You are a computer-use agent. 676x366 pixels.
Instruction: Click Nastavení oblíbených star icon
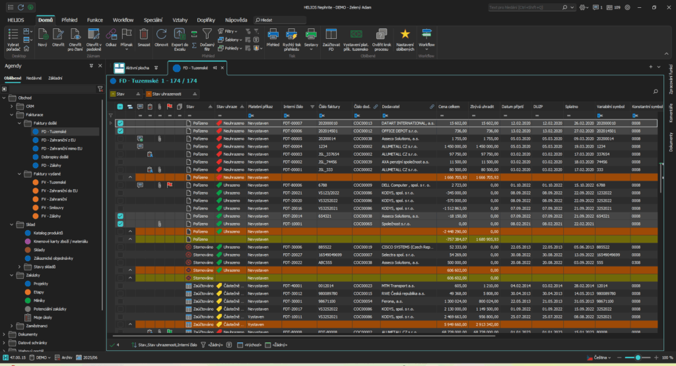pyautogui.click(x=405, y=34)
